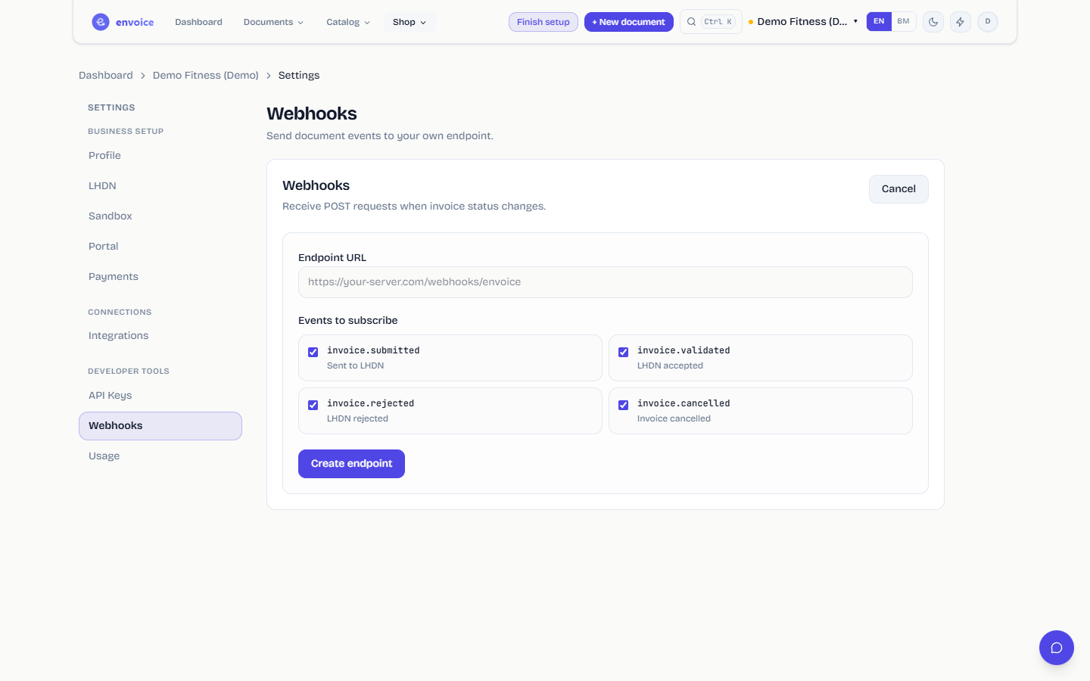Image resolution: width=1090 pixels, height=681 pixels.
Task: Open the Integrations page
Action: coord(160,335)
